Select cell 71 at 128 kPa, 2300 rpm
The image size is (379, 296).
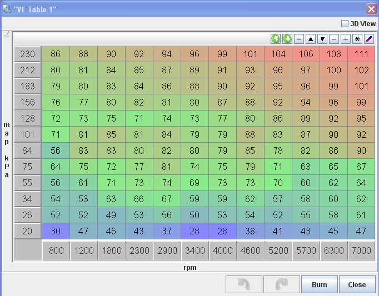tap(139, 118)
